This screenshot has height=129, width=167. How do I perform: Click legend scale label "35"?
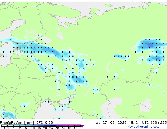tap(63, 128)
